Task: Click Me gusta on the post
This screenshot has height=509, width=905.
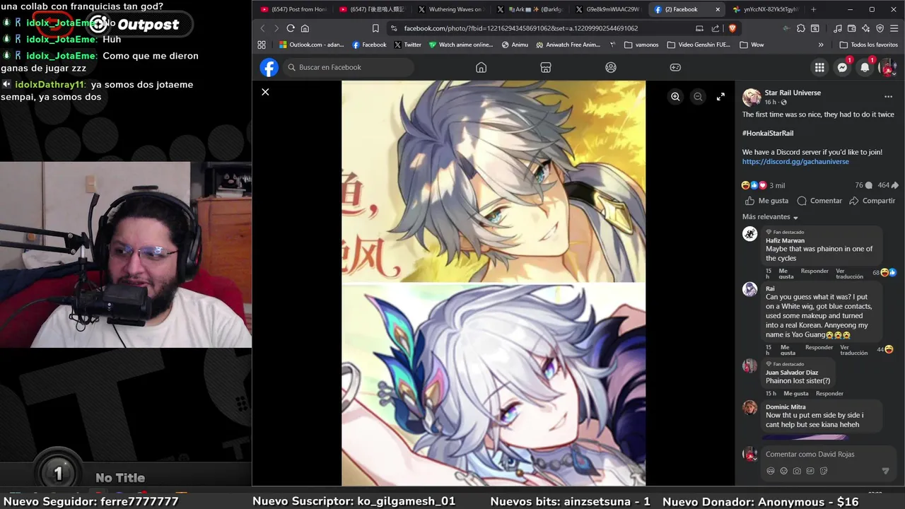Action: point(766,201)
